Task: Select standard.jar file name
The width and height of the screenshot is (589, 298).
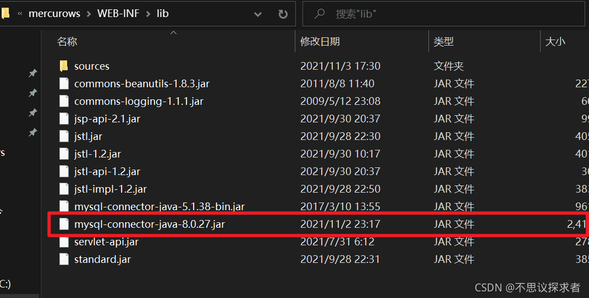Action: (x=102, y=260)
